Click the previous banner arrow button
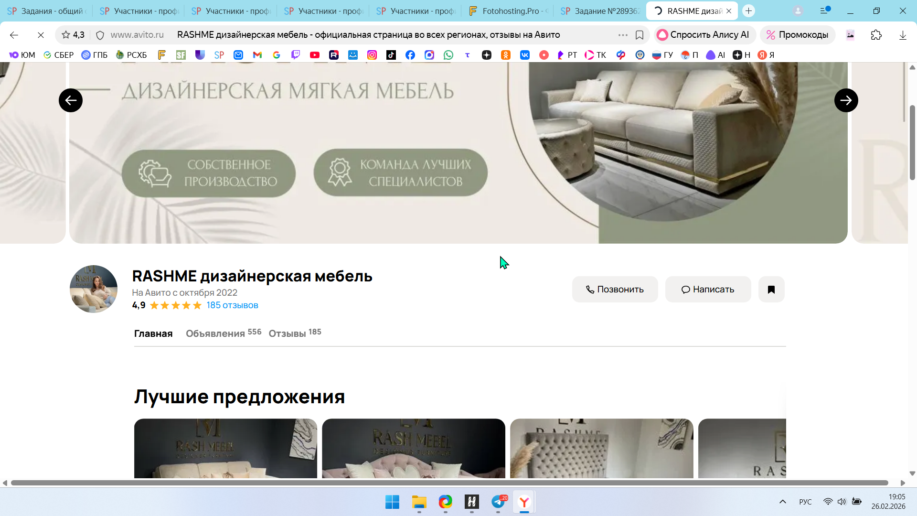The image size is (917, 516). tap(71, 100)
